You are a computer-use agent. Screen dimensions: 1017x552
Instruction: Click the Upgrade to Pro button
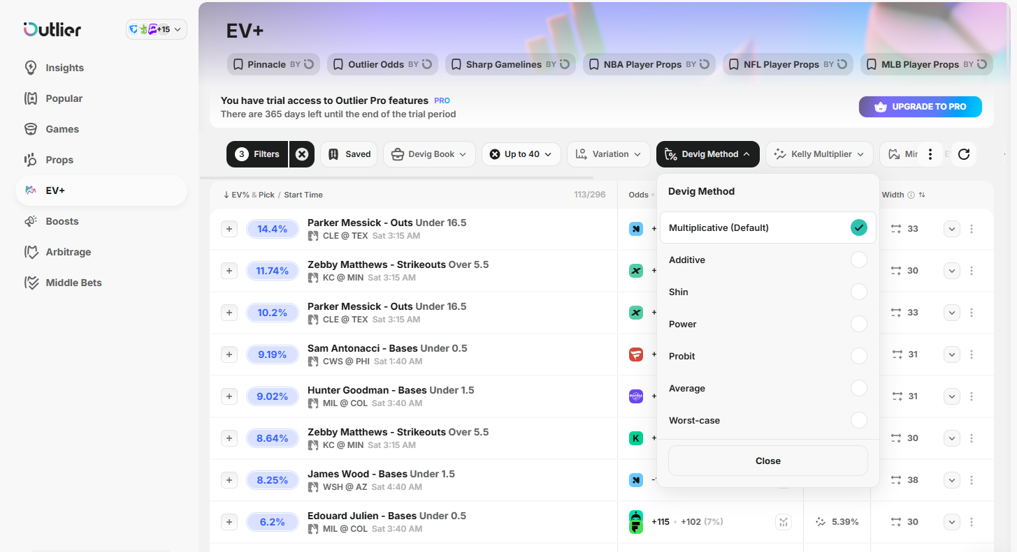tap(921, 107)
